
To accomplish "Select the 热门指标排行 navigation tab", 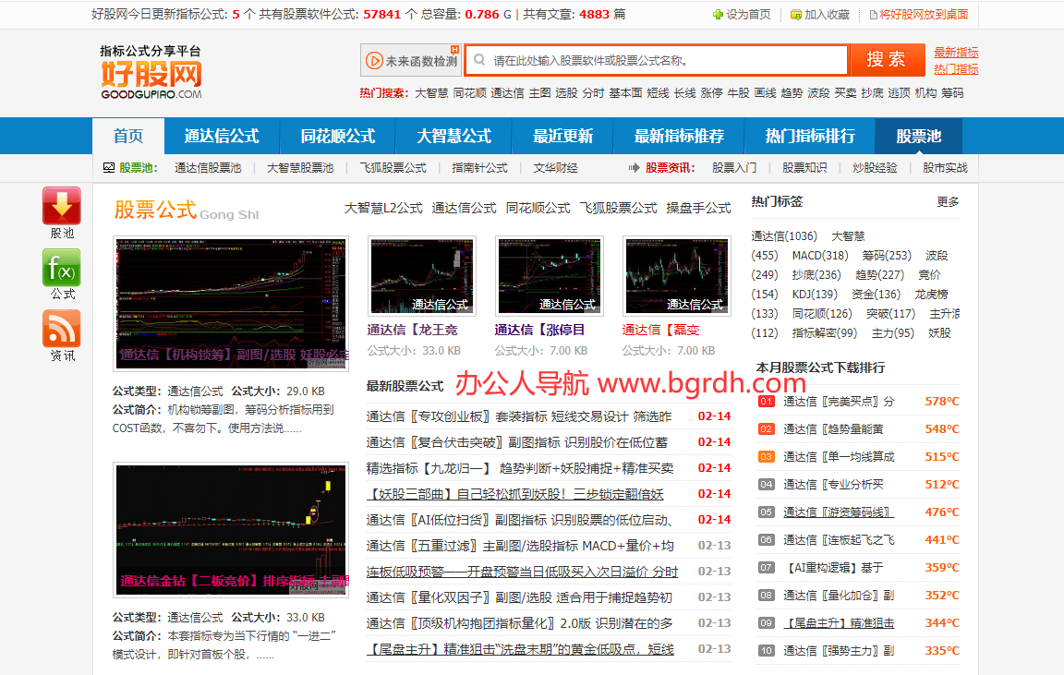I will click(x=810, y=137).
